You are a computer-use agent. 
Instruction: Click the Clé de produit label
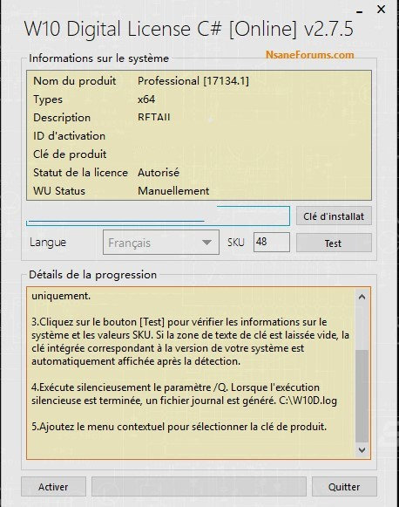[x=70, y=154]
